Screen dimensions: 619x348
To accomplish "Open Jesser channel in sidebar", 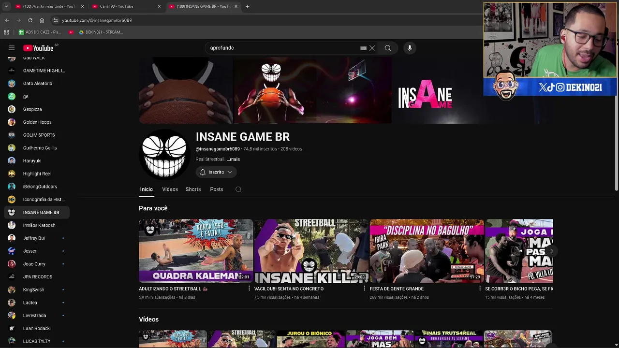I will tap(37, 251).
